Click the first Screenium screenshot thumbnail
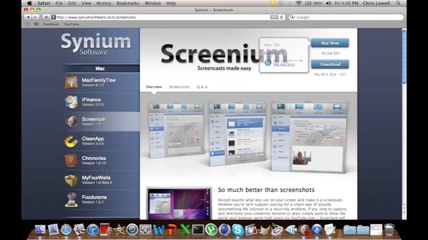Screen dimensions: 428x240 [177, 130]
